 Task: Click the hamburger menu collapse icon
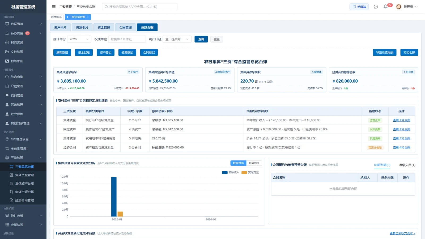click(x=54, y=7)
